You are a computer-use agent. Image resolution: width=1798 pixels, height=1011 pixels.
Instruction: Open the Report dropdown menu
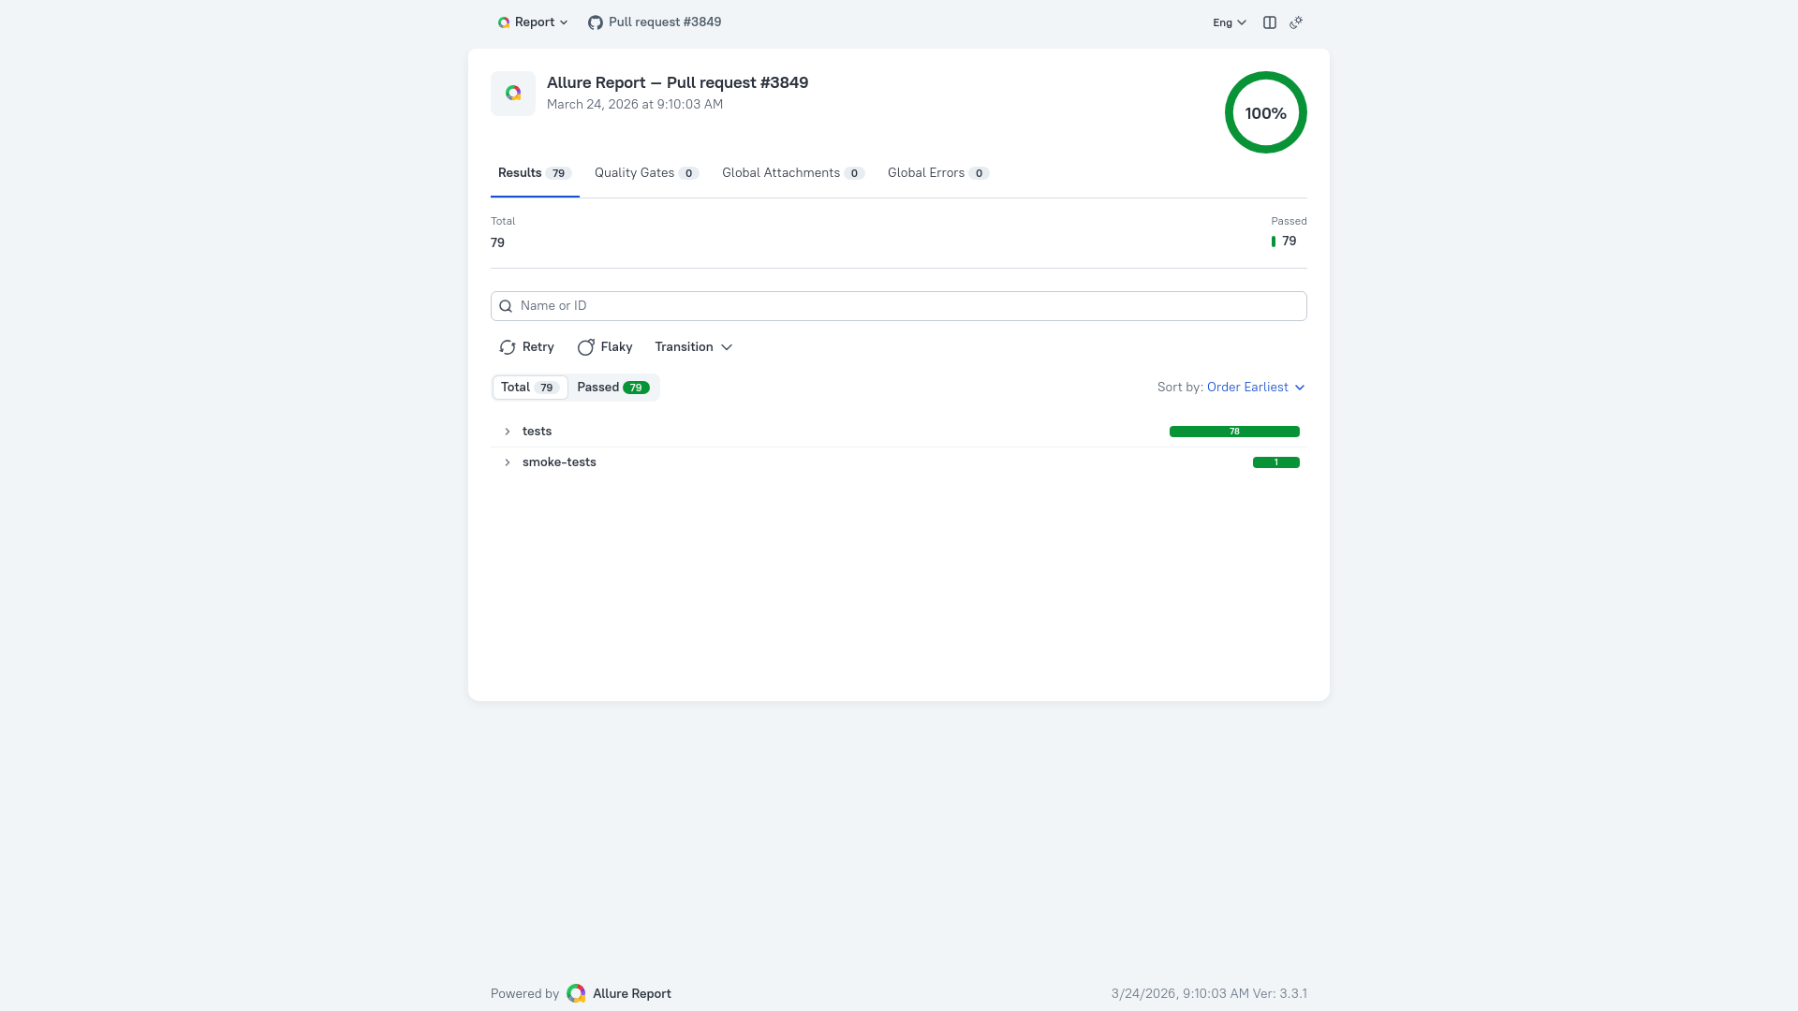click(x=532, y=22)
